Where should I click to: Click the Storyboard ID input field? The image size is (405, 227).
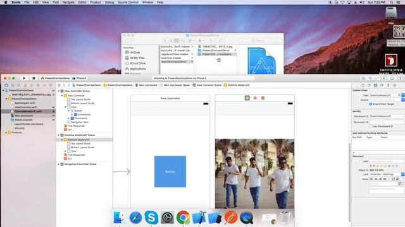[387, 116]
